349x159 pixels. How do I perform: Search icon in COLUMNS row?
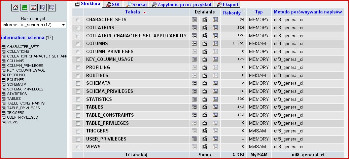click(x=215, y=44)
